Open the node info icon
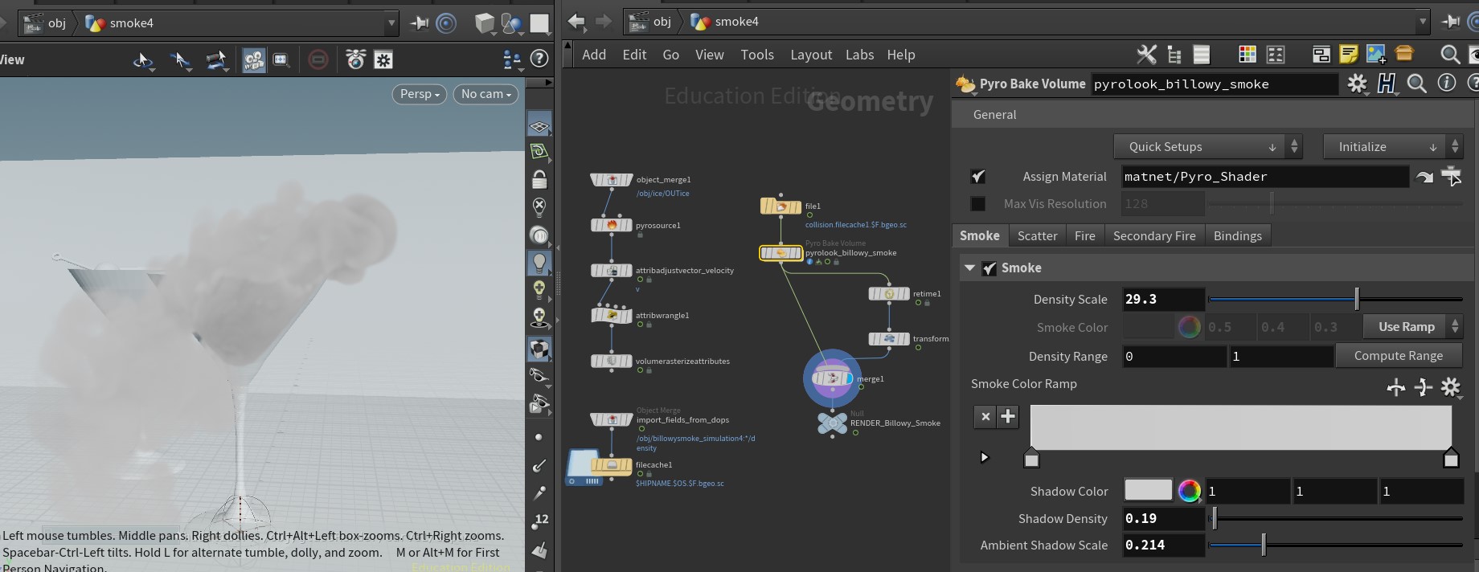The width and height of the screenshot is (1479, 572). [x=1446, y=84]
